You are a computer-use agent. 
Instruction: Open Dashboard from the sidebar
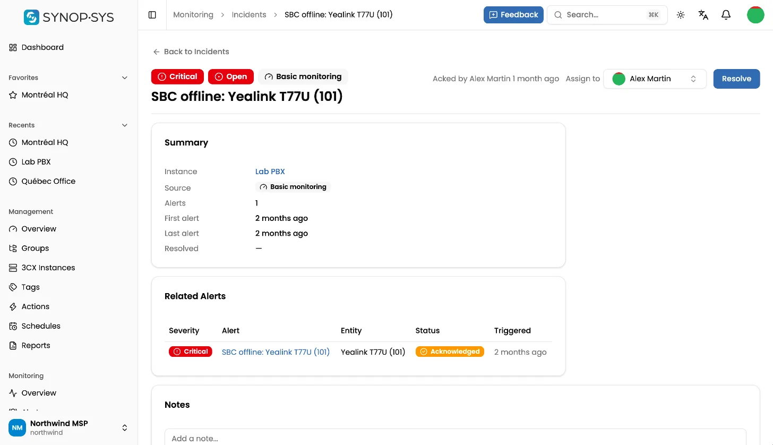[x=42, y=47]
